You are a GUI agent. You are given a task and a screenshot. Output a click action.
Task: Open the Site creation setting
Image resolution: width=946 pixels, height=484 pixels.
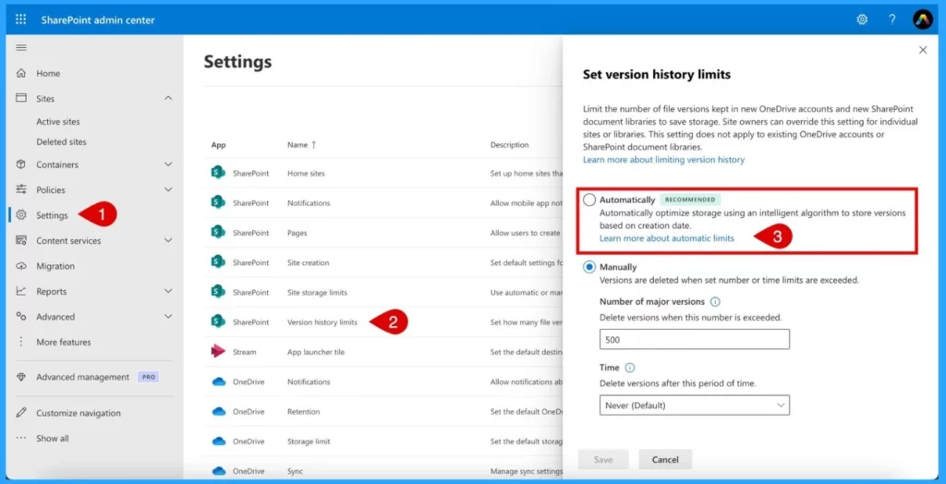click(x=309, y=262)
